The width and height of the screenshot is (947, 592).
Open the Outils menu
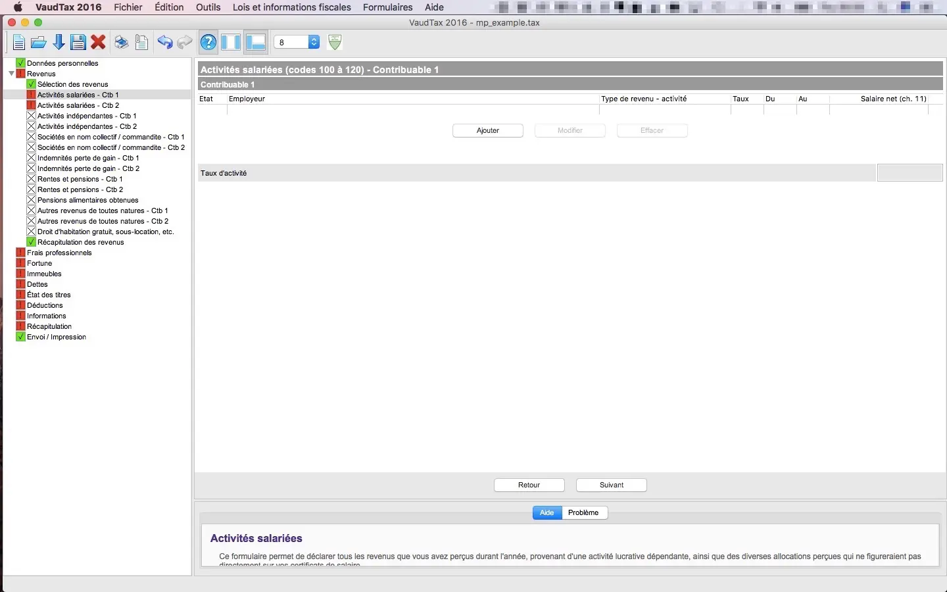(x=208, y=7)
